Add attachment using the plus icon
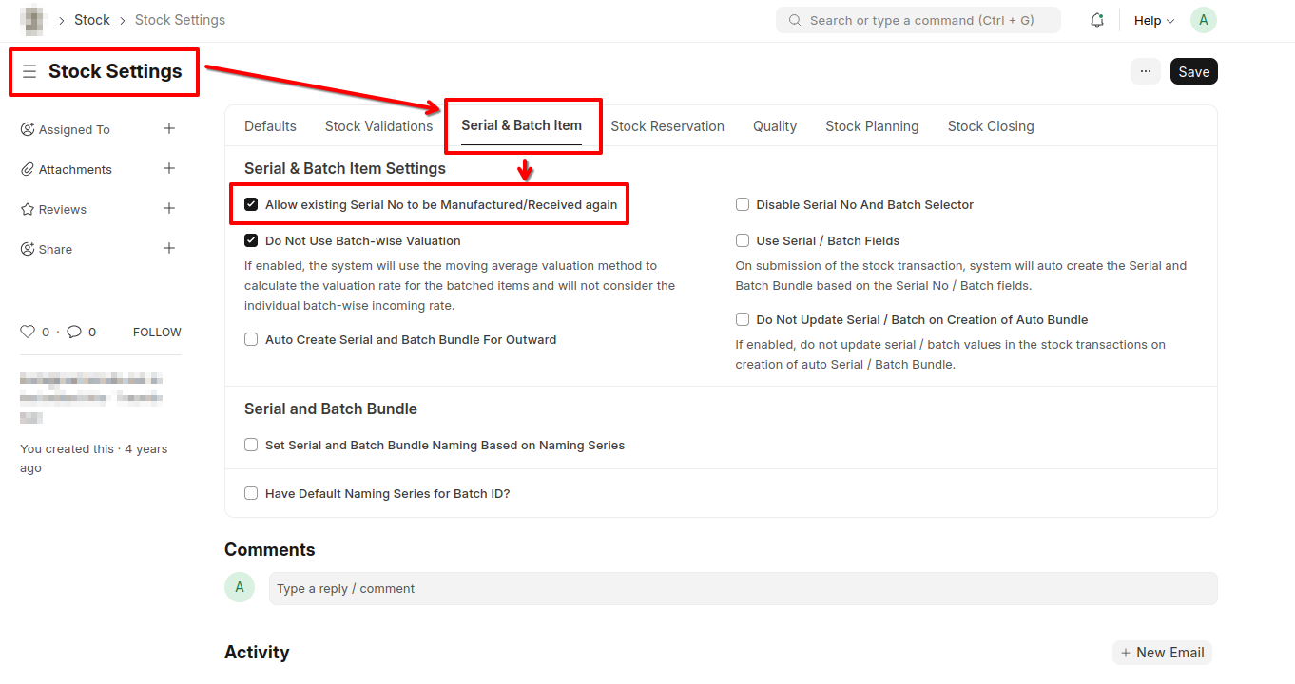Viewport: 1295px width, 684px height. pyautogui.click(x=169, y=168)
